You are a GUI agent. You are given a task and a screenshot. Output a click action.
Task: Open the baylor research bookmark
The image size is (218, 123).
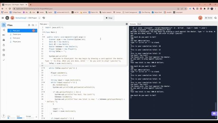[x=106, y=12]
